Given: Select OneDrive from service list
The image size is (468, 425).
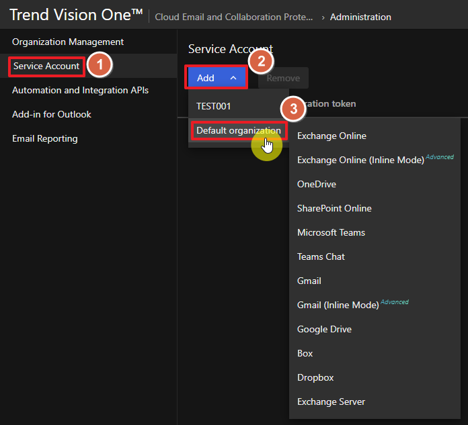Looking at the screenshot, I should (317, 184).
